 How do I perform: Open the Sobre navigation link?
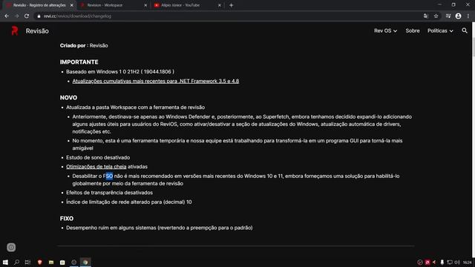[413, 31]
